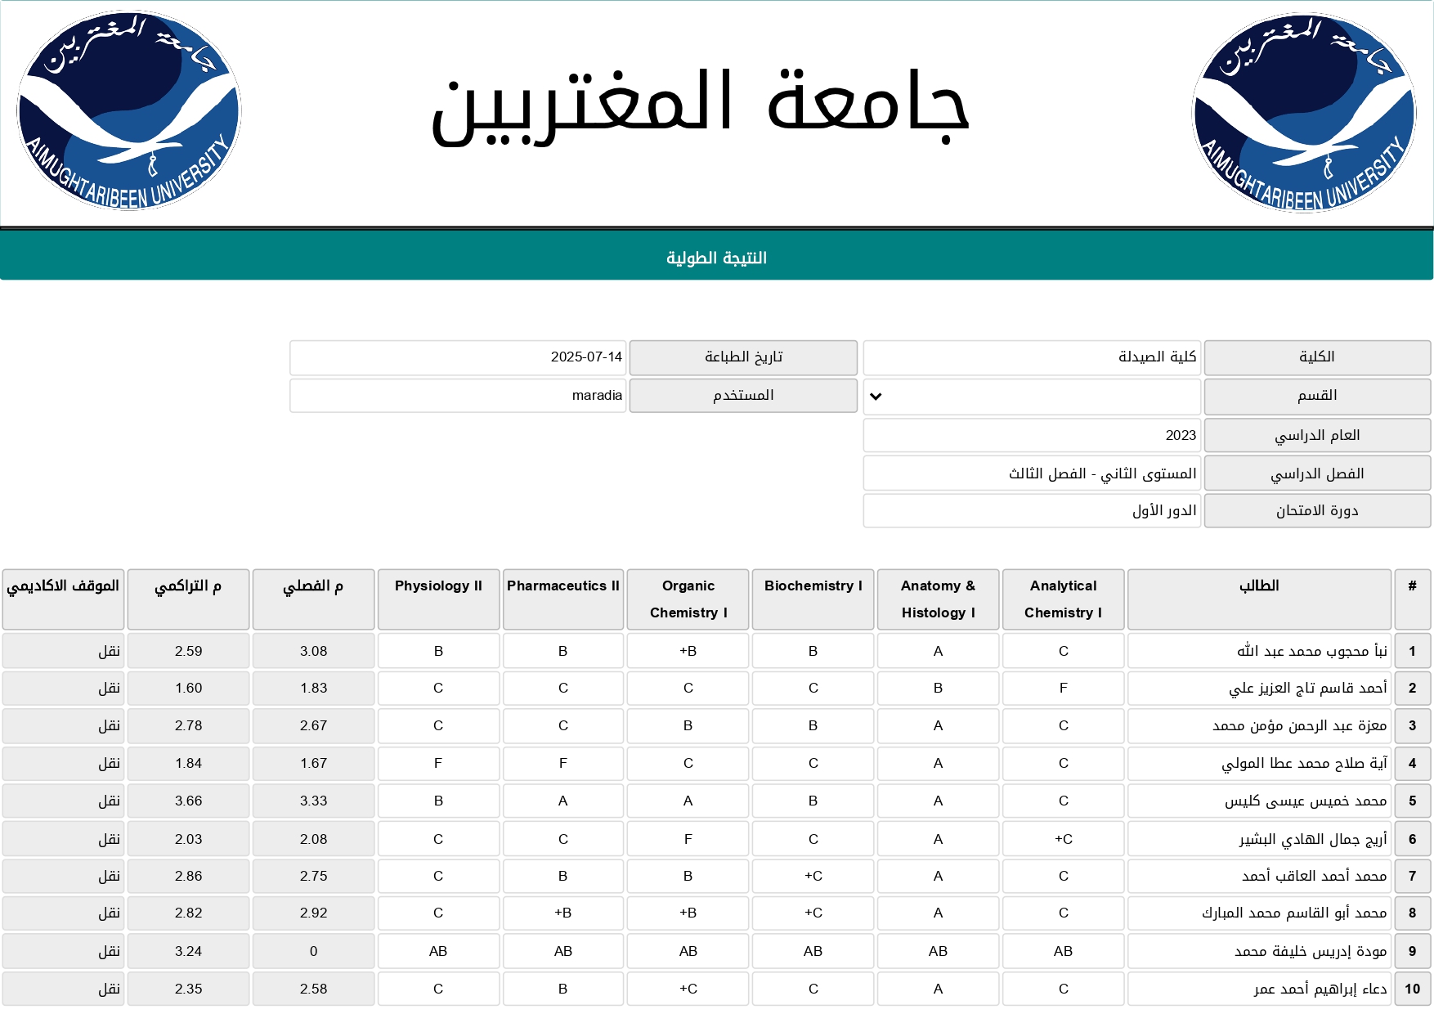1434x1014 pixels.
Task: Click the القسم label button
Action: (x=1317, y=397)
